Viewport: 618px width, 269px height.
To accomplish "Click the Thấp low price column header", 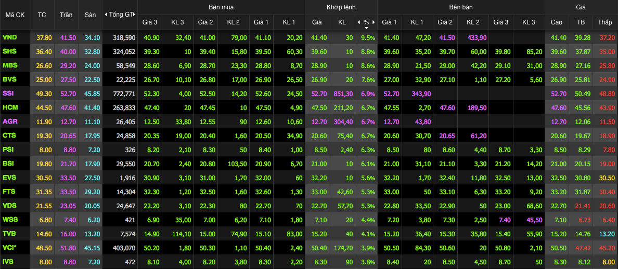I will point(604,22).
